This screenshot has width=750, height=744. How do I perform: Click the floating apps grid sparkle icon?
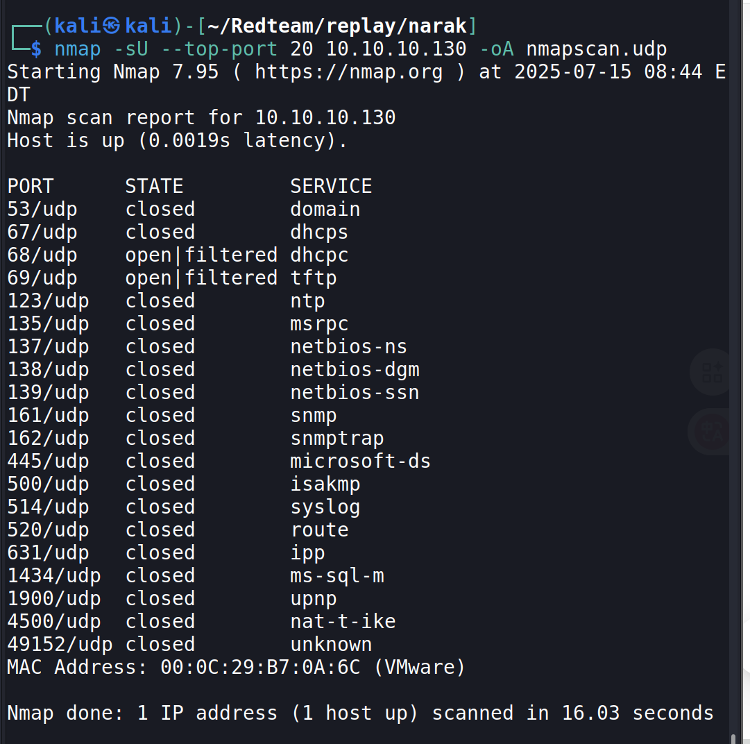coord(713,373)
